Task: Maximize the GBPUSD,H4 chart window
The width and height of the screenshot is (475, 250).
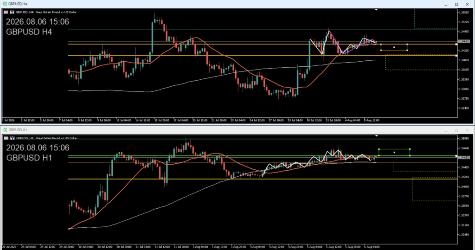Action: 456,4
